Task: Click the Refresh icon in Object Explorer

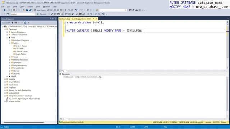Action: coord(25,23)
